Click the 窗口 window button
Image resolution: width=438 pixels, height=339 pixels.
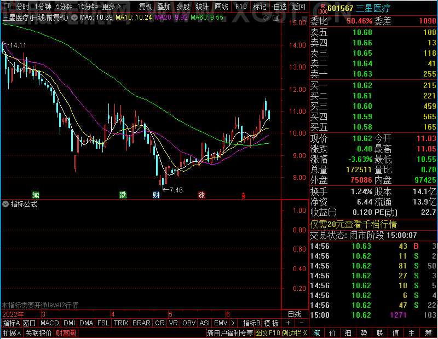click(30, 323)
